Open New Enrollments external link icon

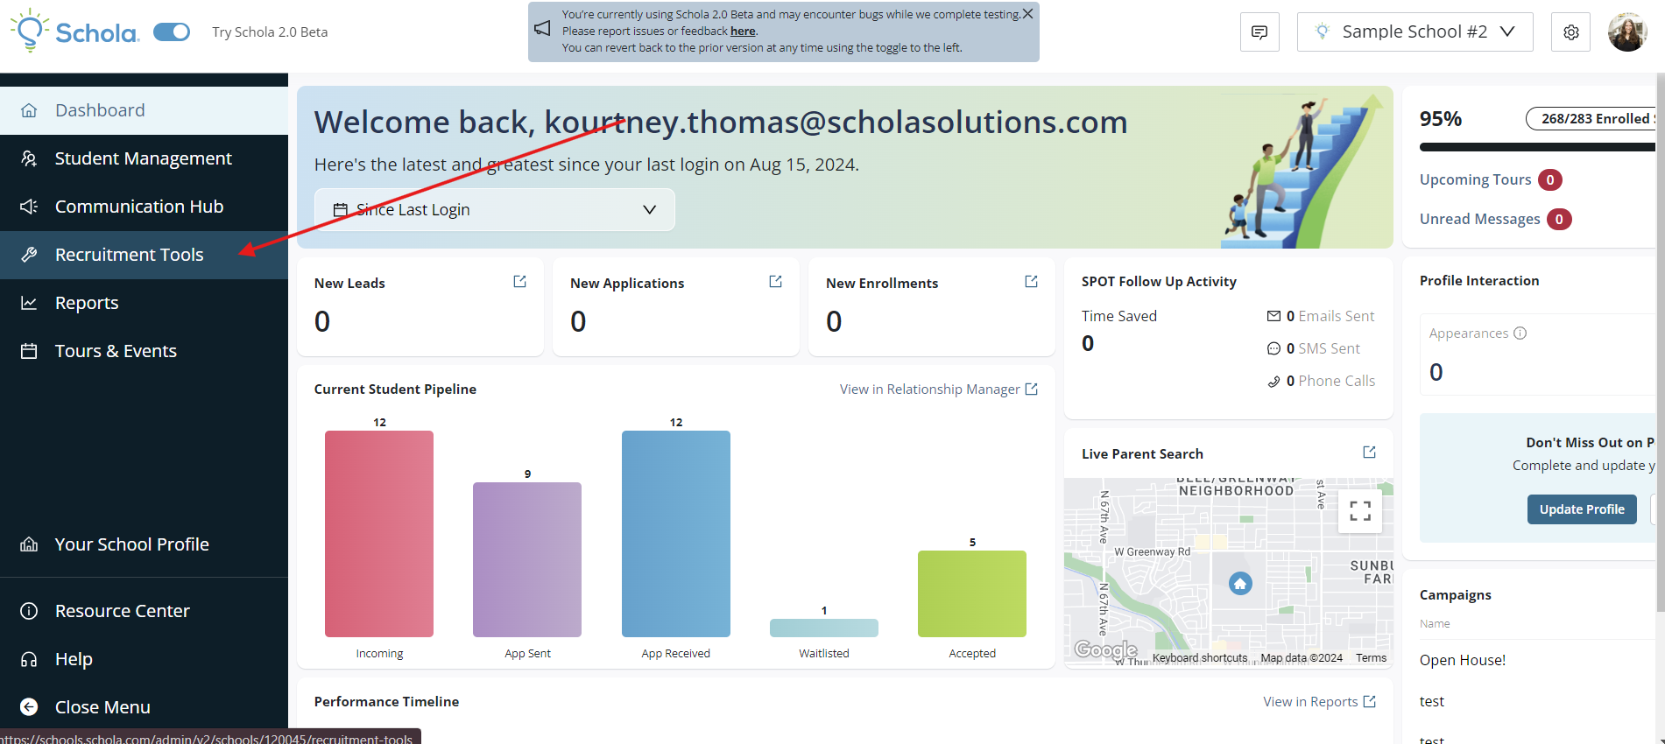coord(1031,282)
